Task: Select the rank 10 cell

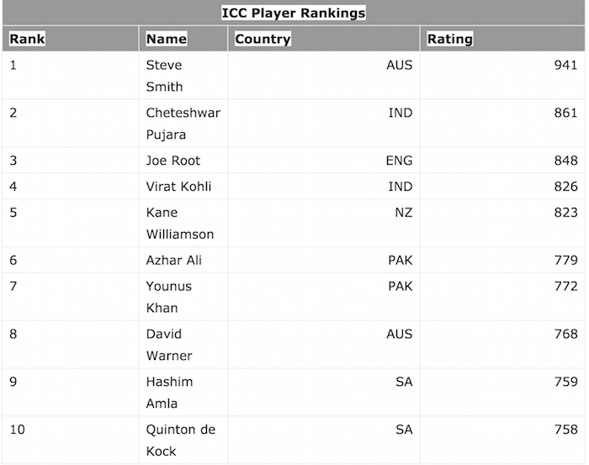Action: (18, 430)
